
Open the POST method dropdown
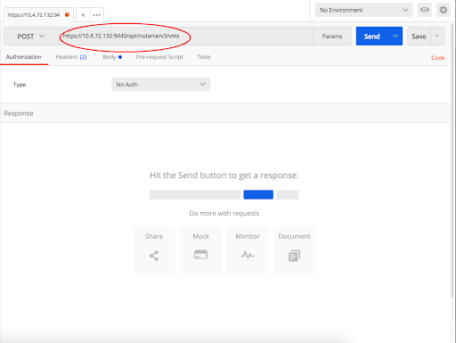coord(31,37)
